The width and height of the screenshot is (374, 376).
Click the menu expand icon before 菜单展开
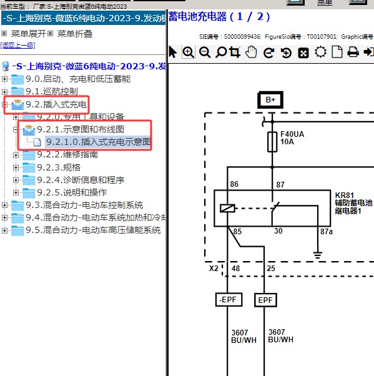tap(4, 34)
